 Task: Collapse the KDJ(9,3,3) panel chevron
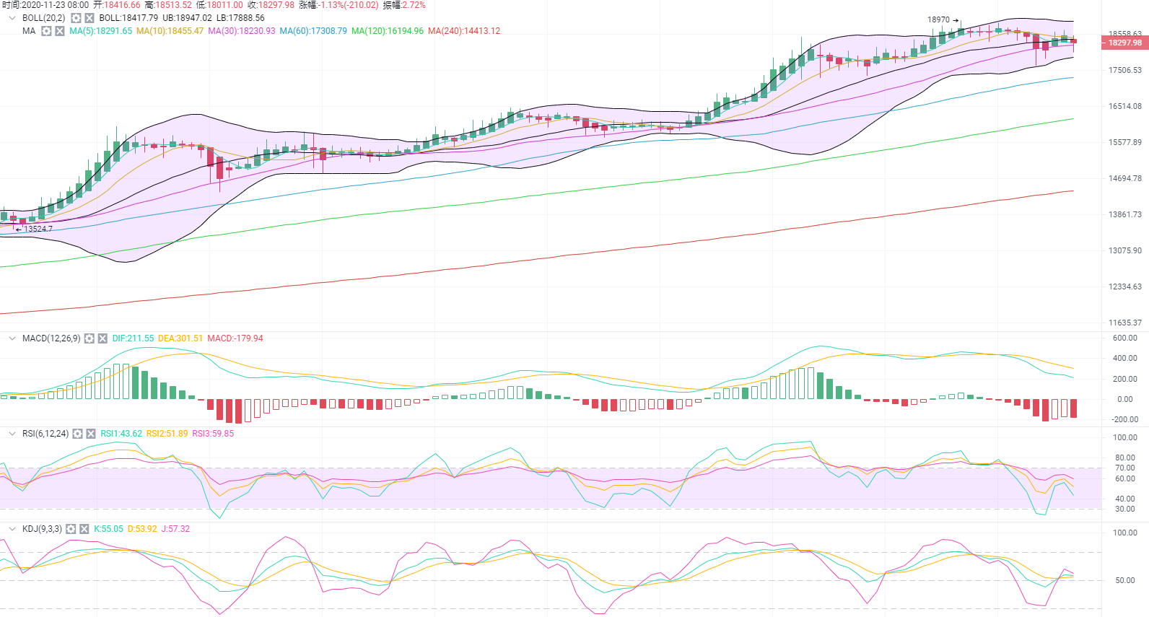tap(12, 529)
